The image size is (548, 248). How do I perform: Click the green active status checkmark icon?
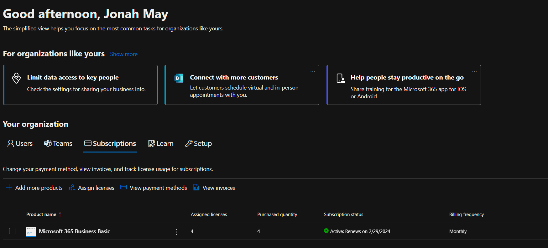coord(326,231)
